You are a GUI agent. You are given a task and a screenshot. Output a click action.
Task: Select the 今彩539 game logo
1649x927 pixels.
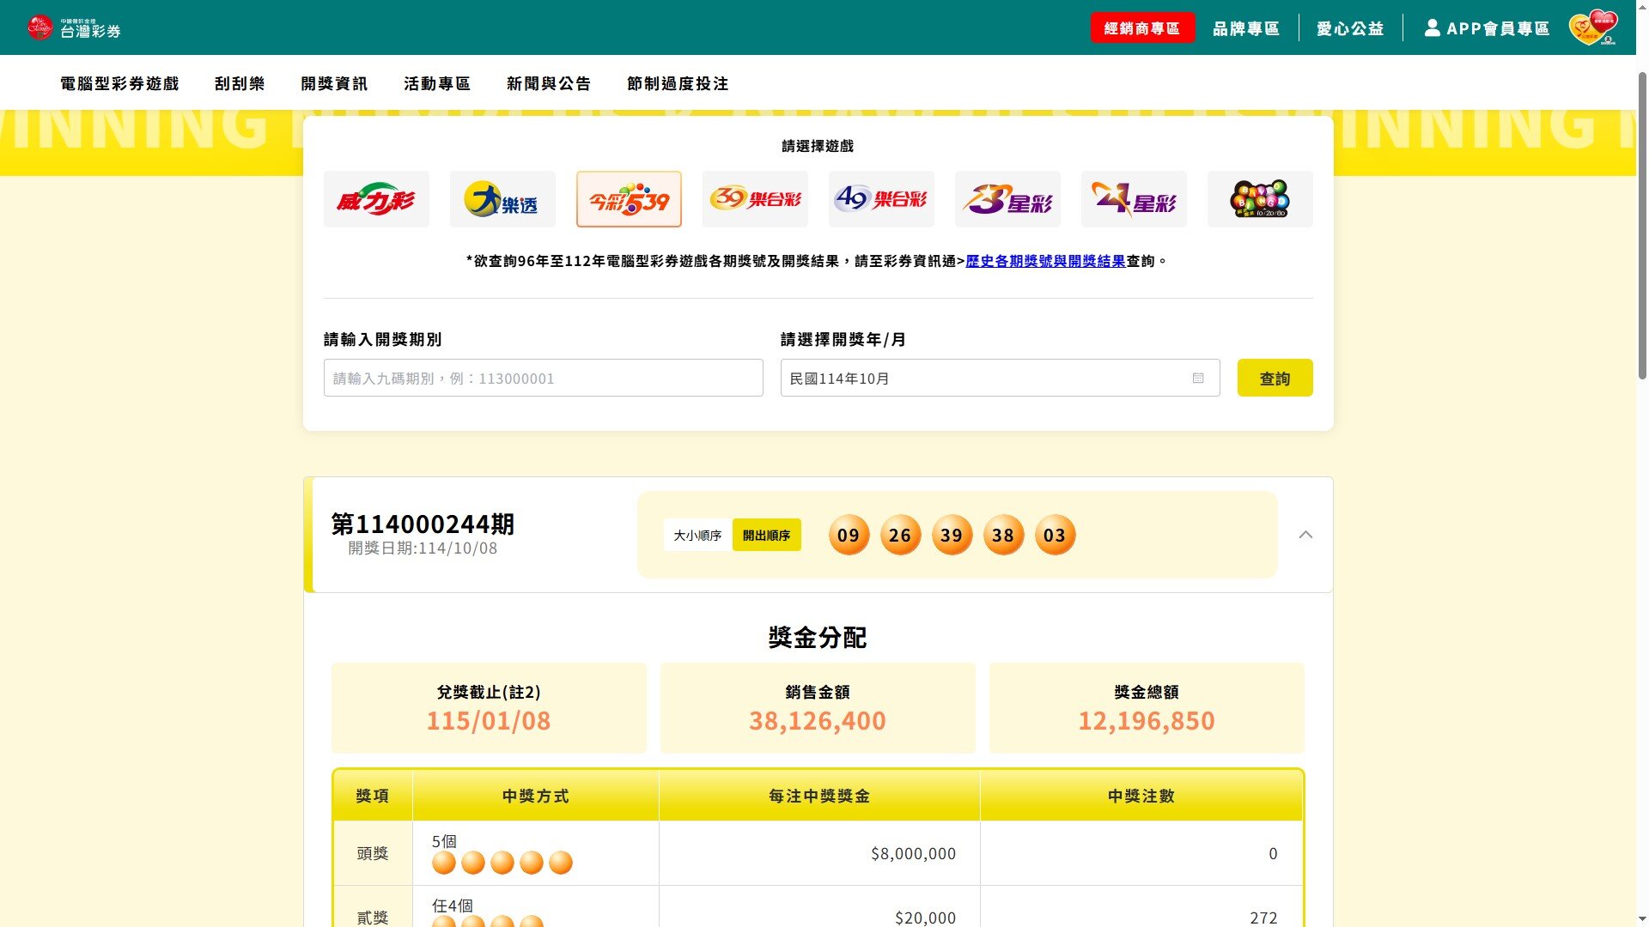[629, 199]
